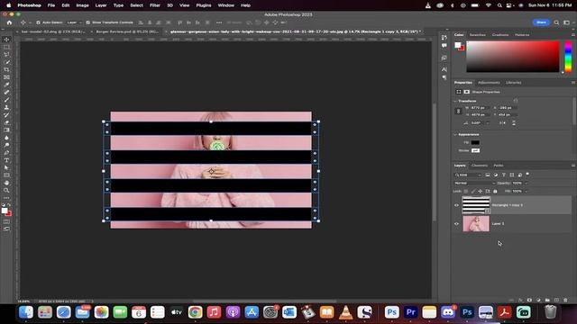Click more options ellipsis in options bar

coord(219,22)
